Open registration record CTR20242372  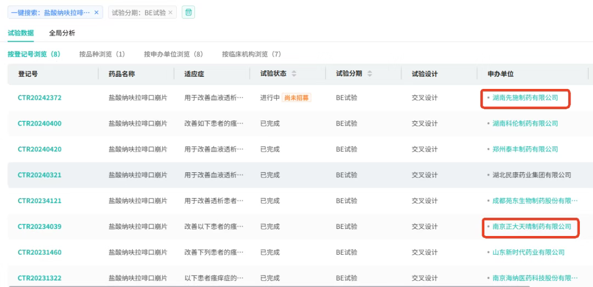40,98
